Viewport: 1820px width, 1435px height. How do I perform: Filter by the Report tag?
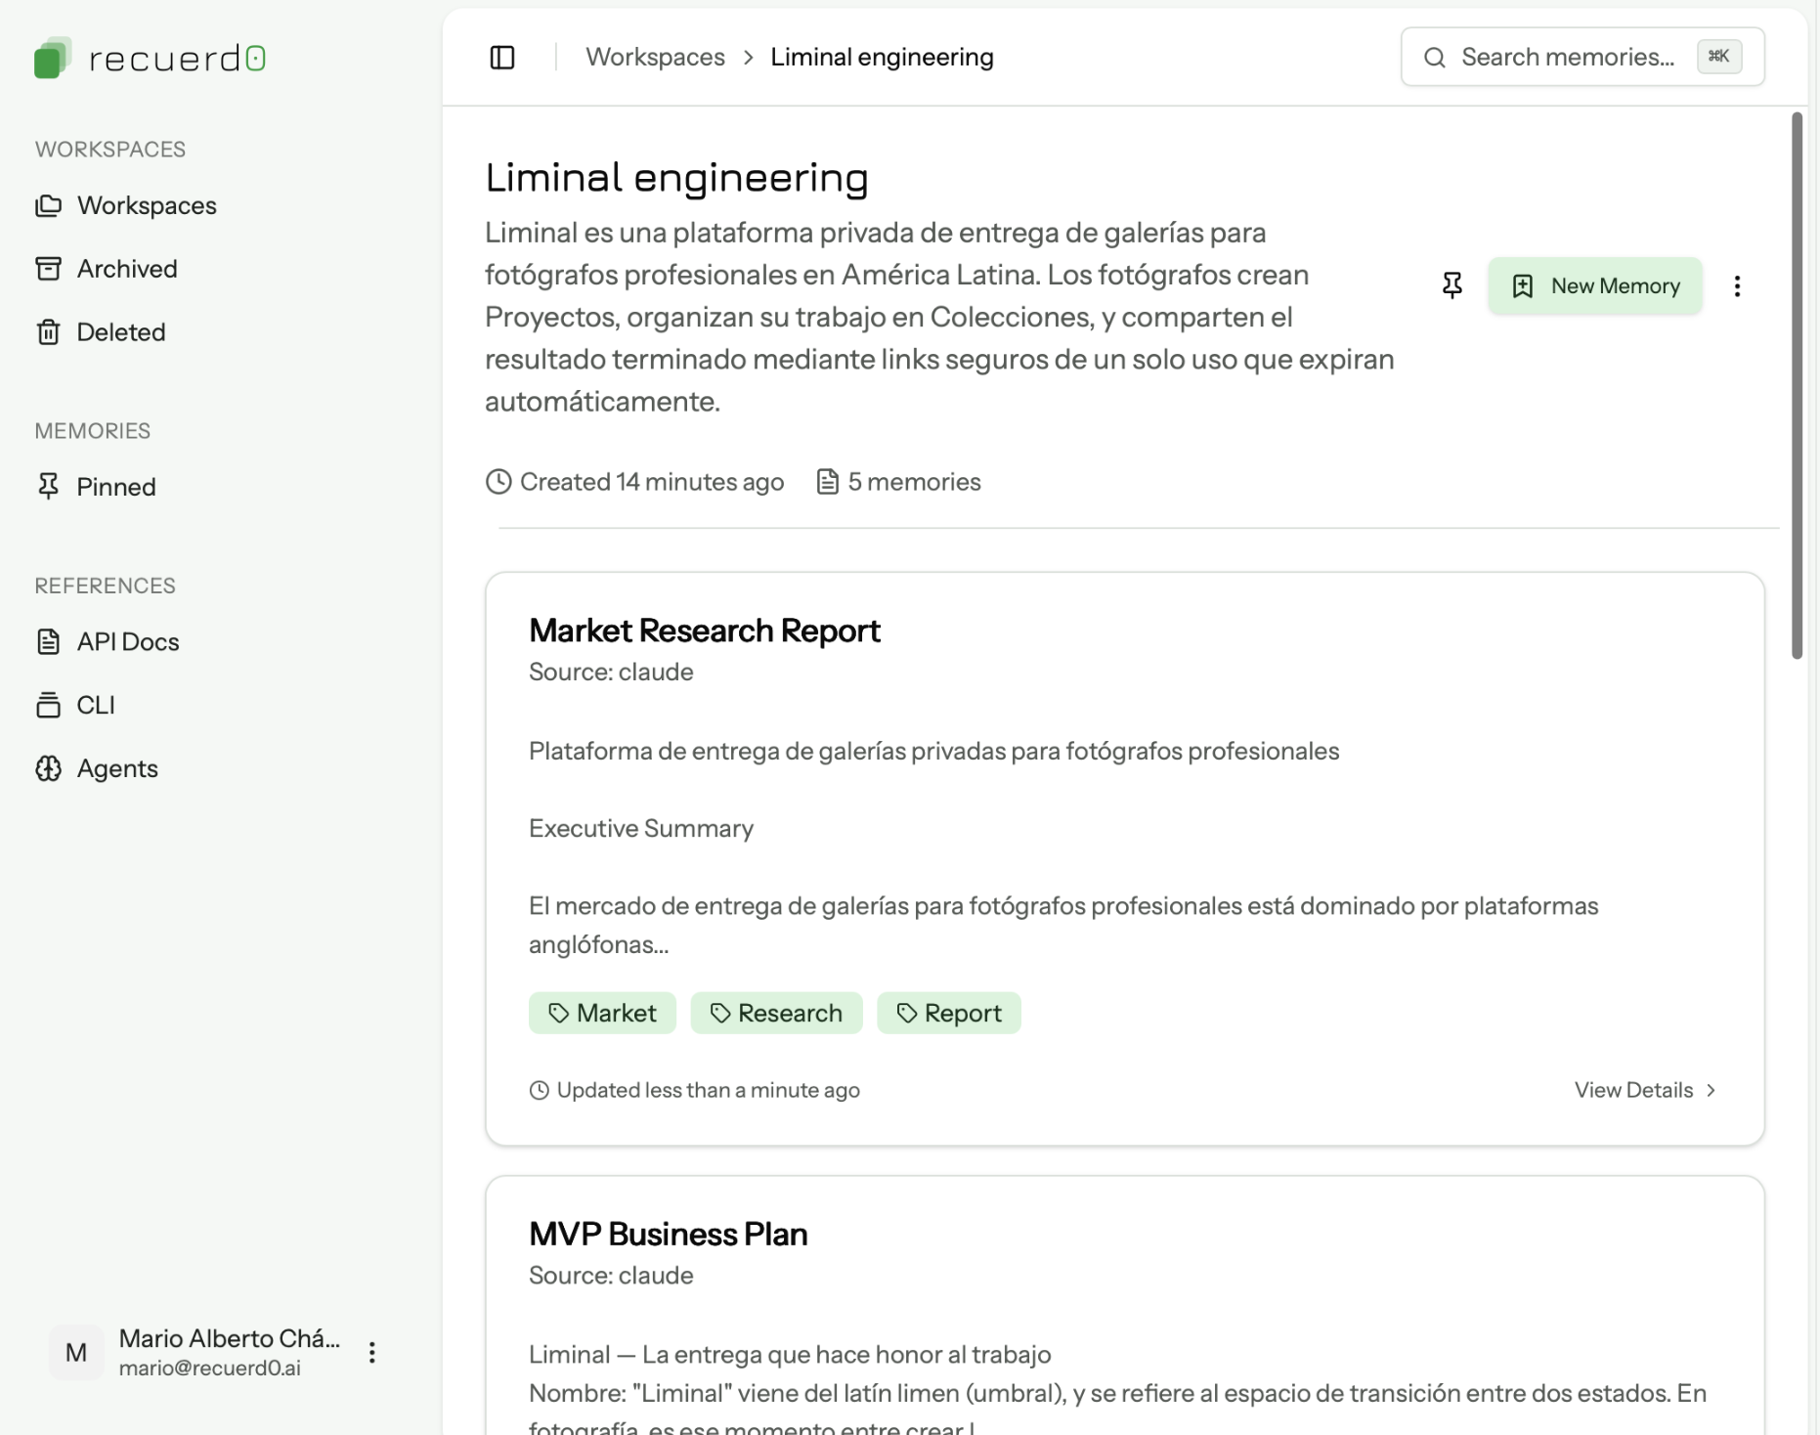[x=948, y=1013]
